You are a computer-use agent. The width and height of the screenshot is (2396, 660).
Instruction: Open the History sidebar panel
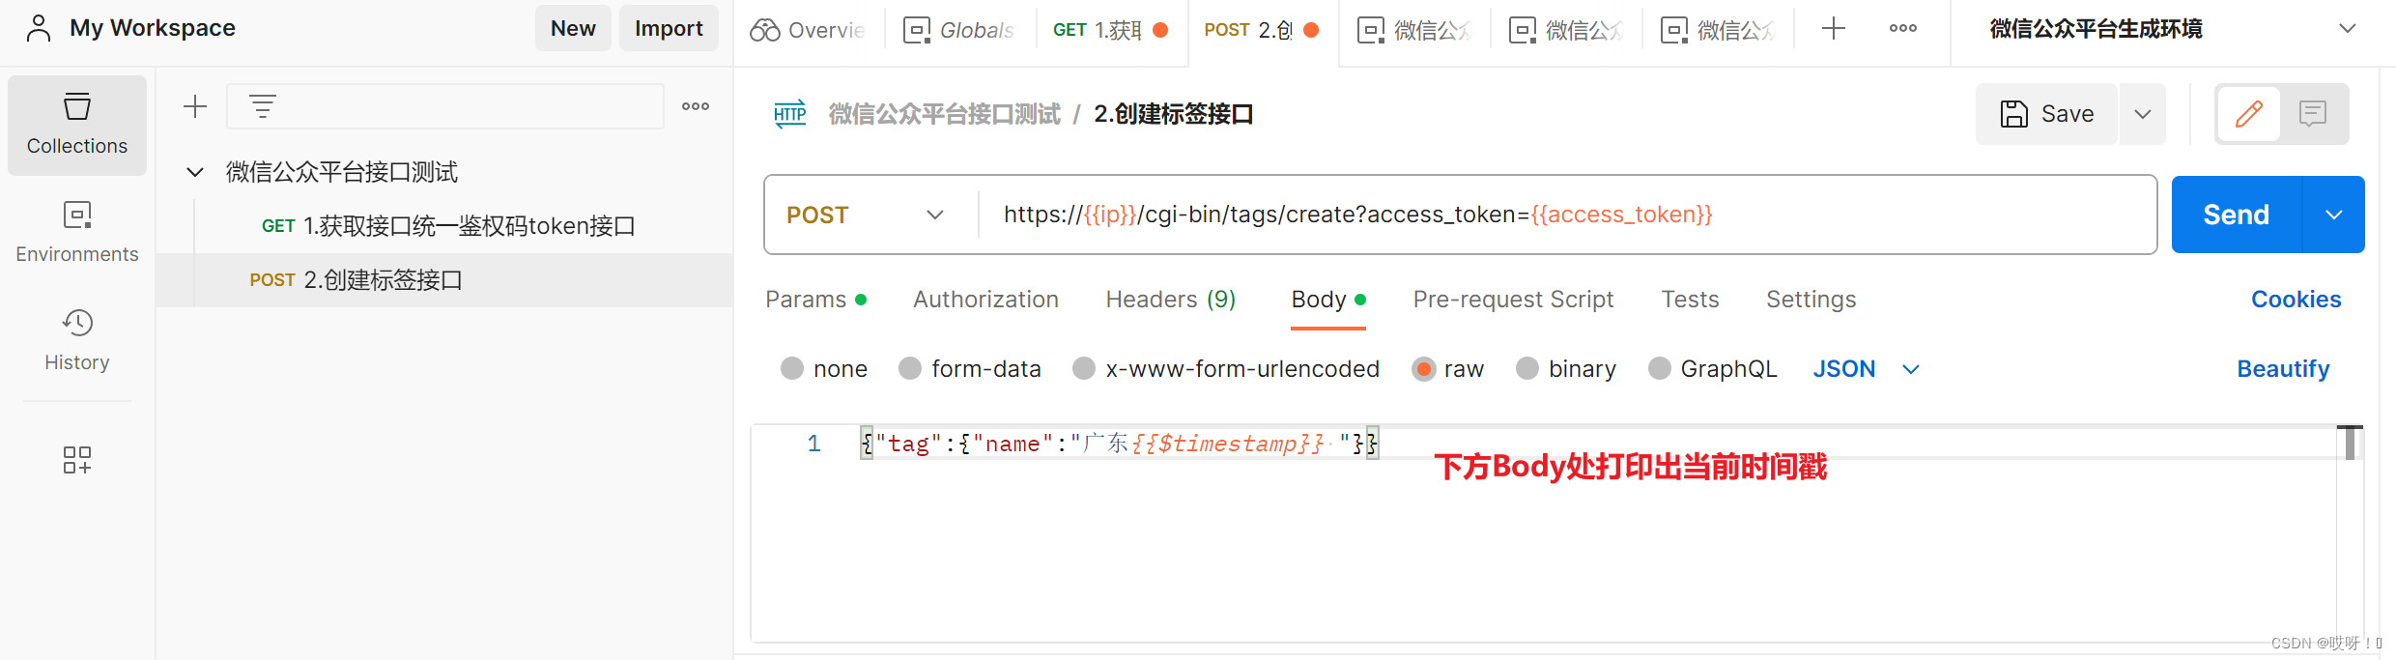coord(77,340)
